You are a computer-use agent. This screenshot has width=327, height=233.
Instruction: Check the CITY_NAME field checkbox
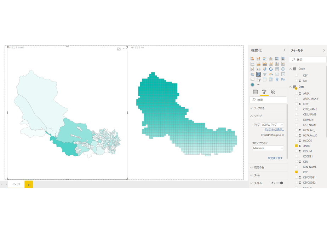(x=296, y=109)
